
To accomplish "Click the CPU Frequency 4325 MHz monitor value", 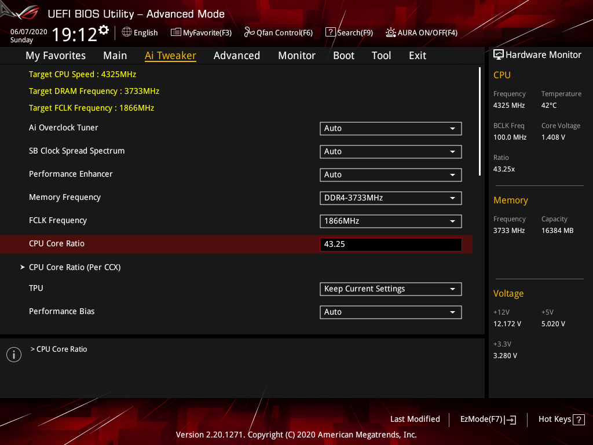I will coord(509,105).
